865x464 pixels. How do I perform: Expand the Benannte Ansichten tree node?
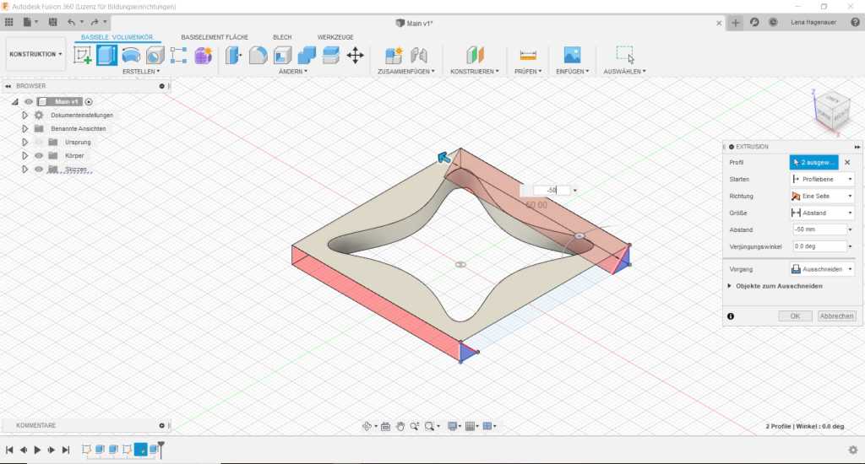tap(24, 128)
